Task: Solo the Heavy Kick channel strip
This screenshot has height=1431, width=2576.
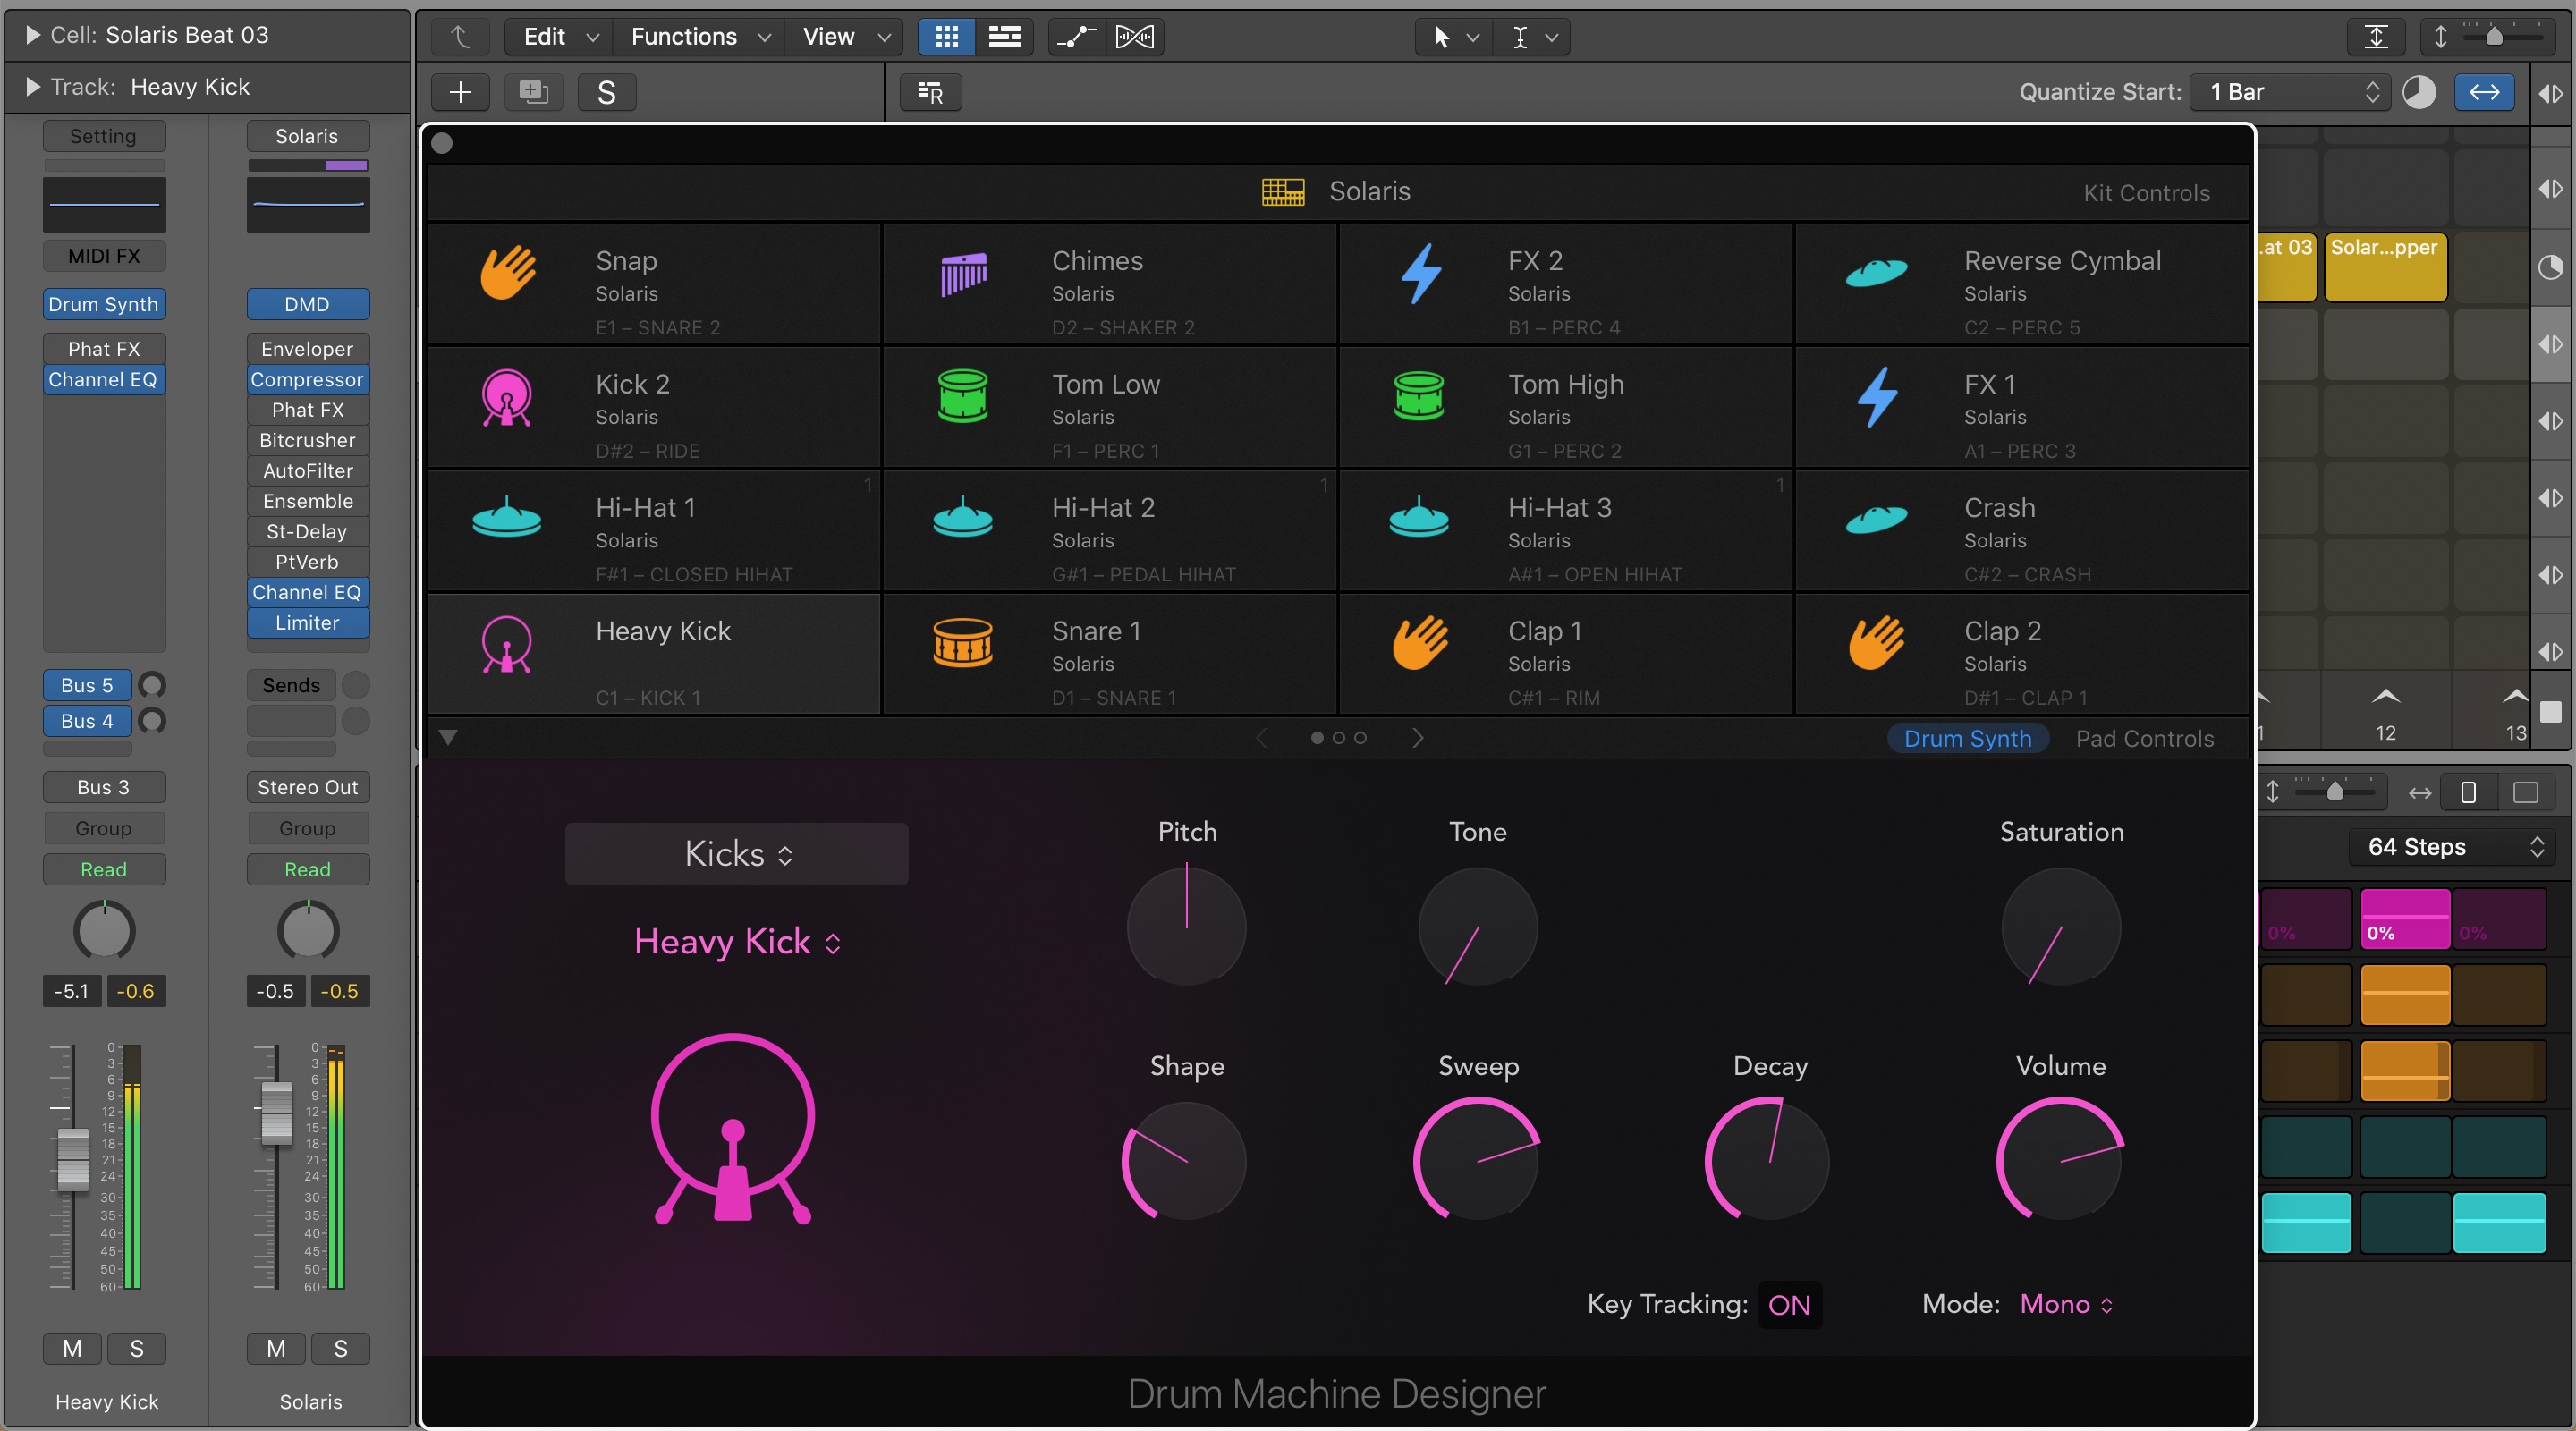Action: coord(137,1348)
